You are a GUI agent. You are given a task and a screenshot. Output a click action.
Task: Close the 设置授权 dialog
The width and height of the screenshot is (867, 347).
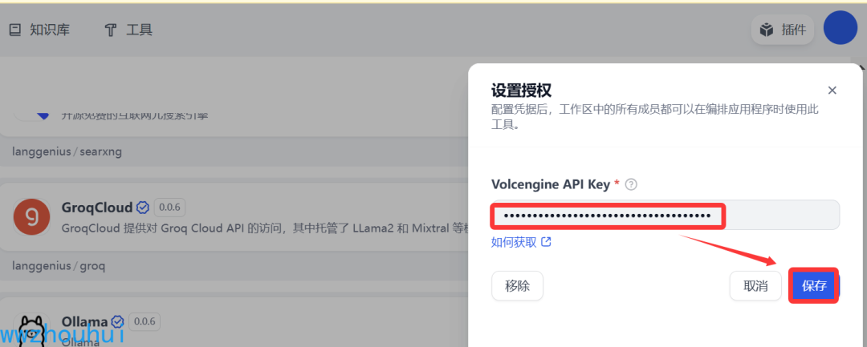coord(832,90)
